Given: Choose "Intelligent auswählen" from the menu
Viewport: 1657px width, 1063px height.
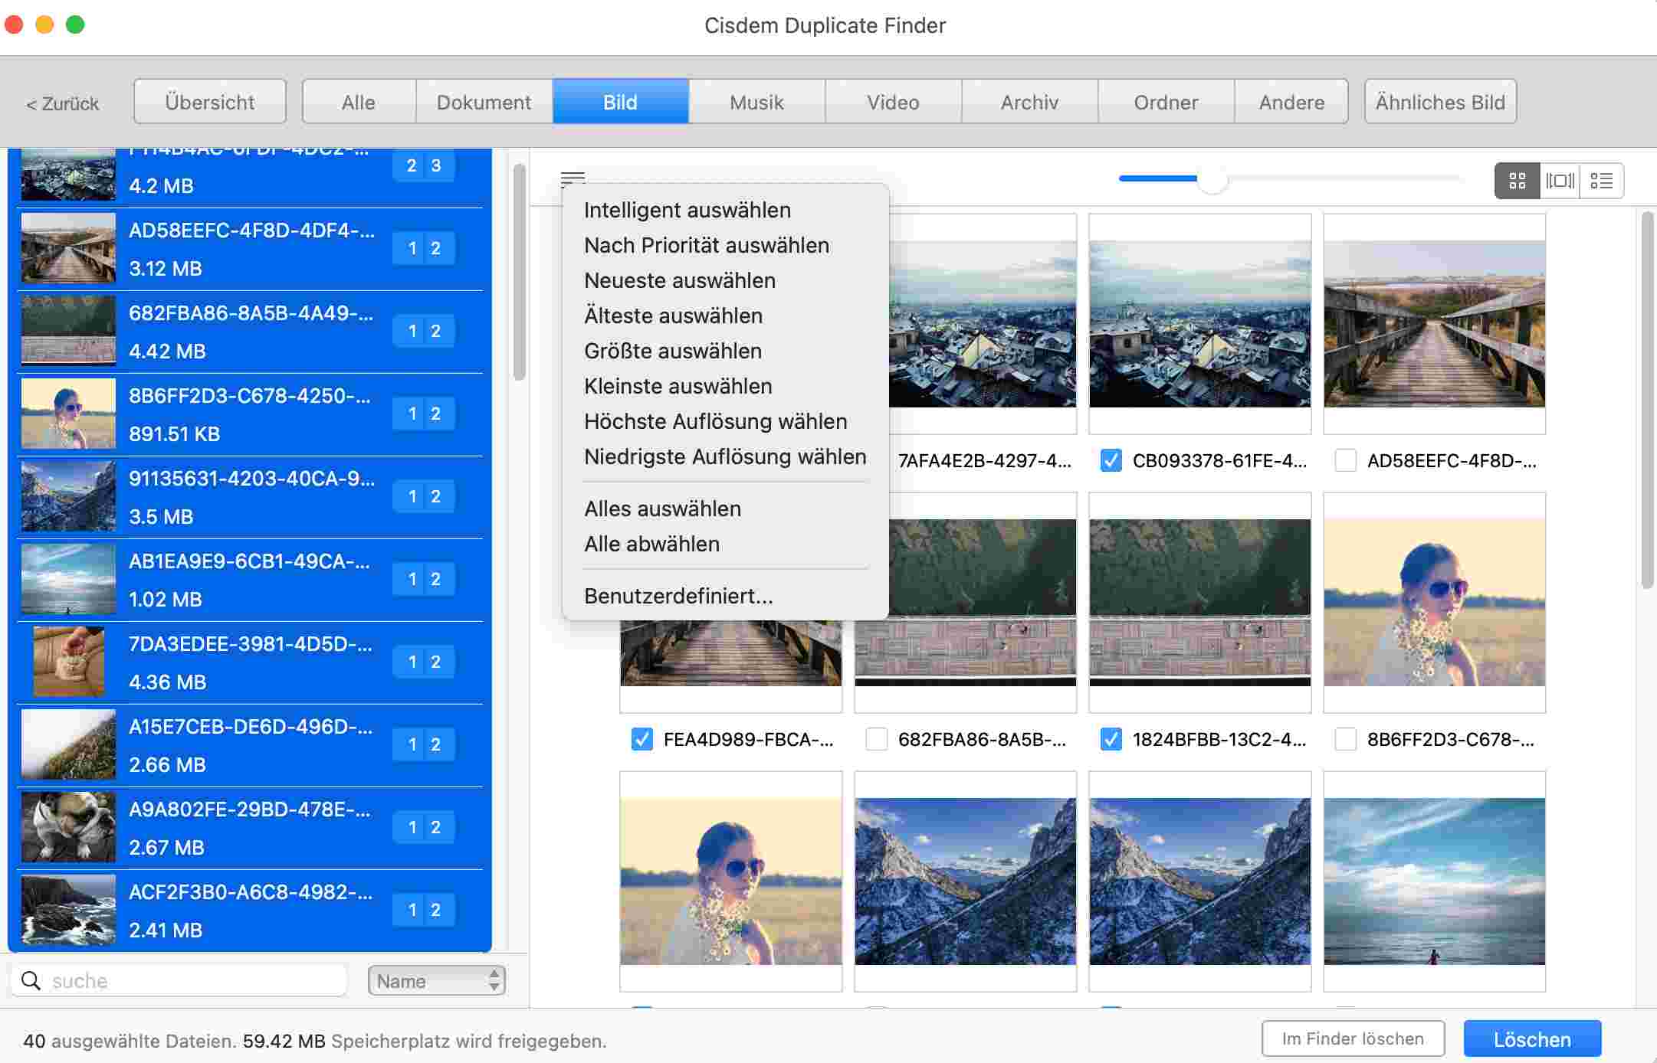Looking at the screenshot, I should [x=687, y=209].
